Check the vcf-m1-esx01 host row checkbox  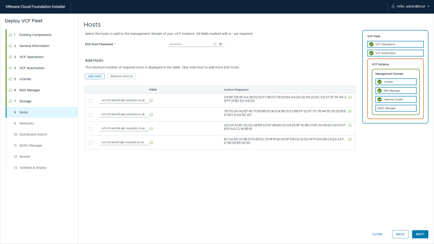point(91,143)
